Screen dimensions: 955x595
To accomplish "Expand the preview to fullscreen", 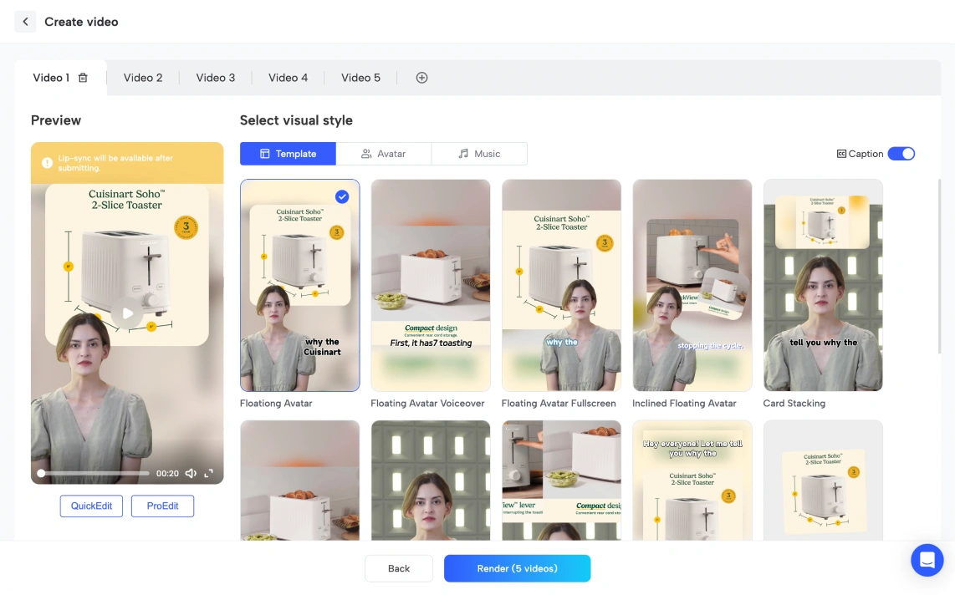I will 209,473.
